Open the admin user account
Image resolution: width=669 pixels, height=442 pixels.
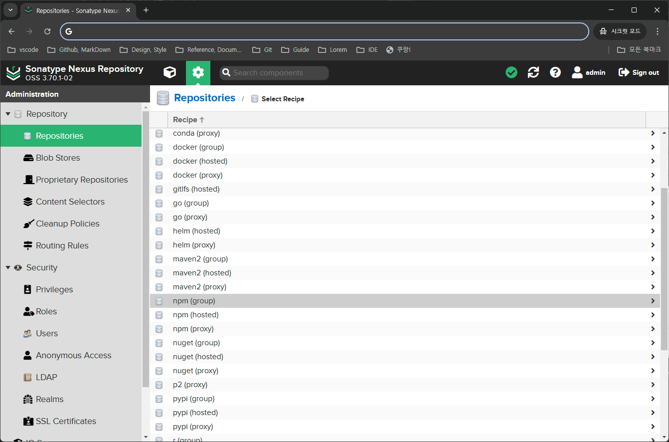pyautogui.click(x=588, y=72)
